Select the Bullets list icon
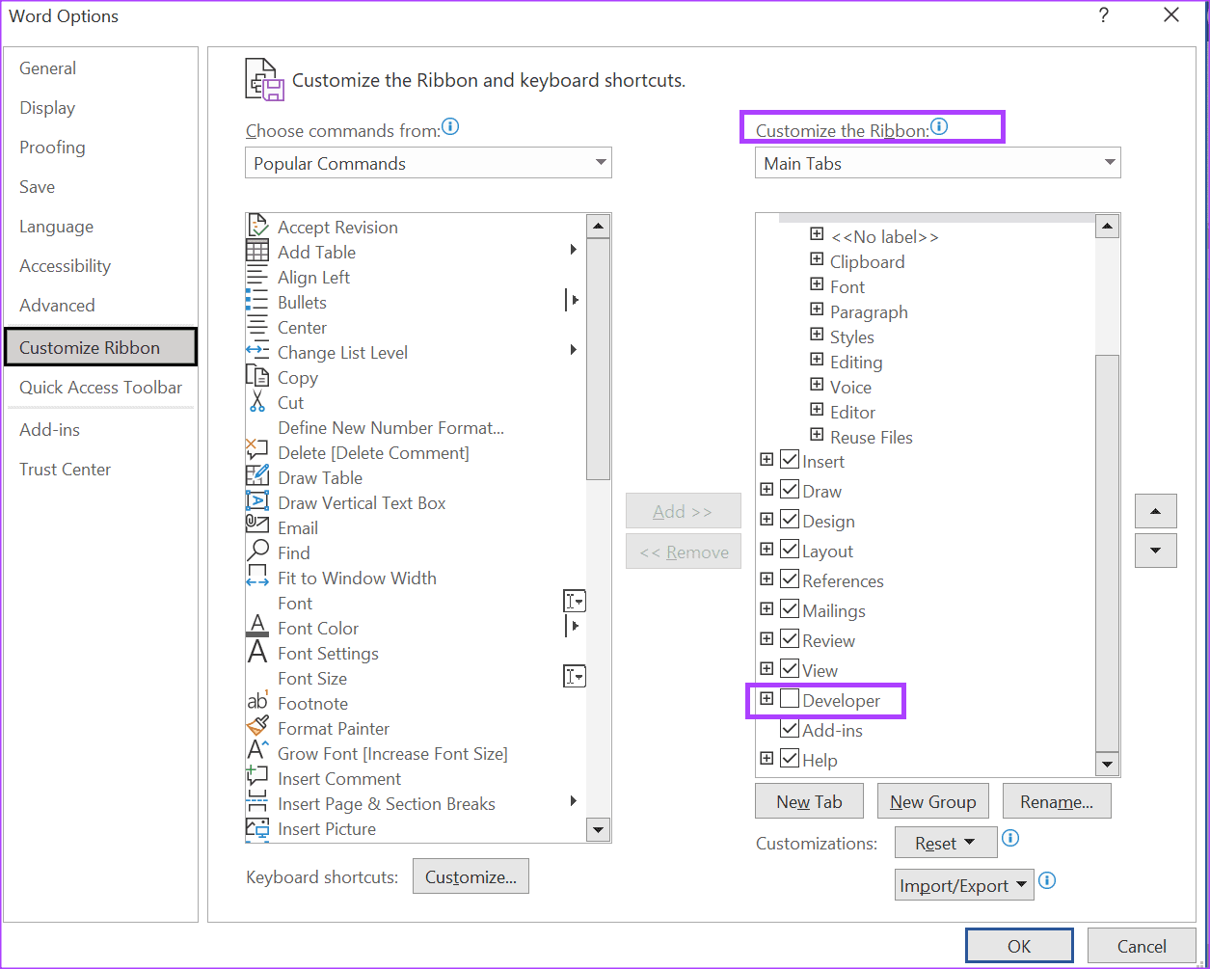The height and width of the screenshot is (969, 1210). tap(257, 302)
